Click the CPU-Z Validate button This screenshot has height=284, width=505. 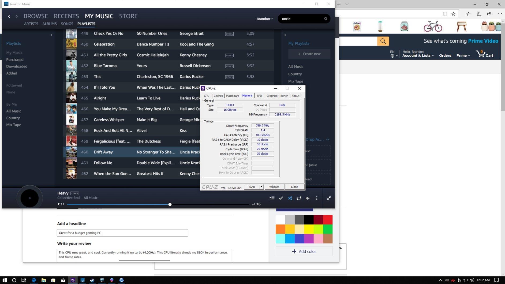pos(274,187)
